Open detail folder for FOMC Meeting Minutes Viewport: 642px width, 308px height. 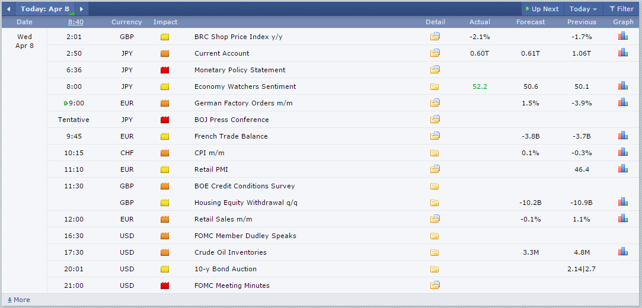click(x=435, y=285)
